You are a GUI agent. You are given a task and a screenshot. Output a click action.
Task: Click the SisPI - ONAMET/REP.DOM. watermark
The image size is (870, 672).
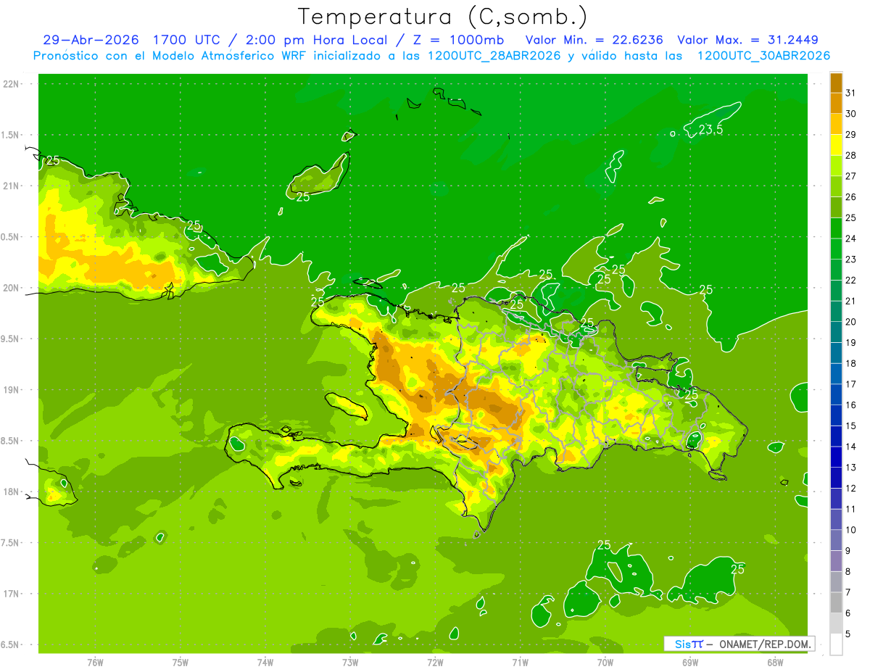point(739,644)
